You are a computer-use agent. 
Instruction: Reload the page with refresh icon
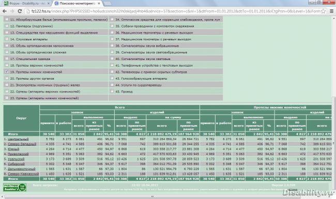pyautogui.click(x=20, y=11)
